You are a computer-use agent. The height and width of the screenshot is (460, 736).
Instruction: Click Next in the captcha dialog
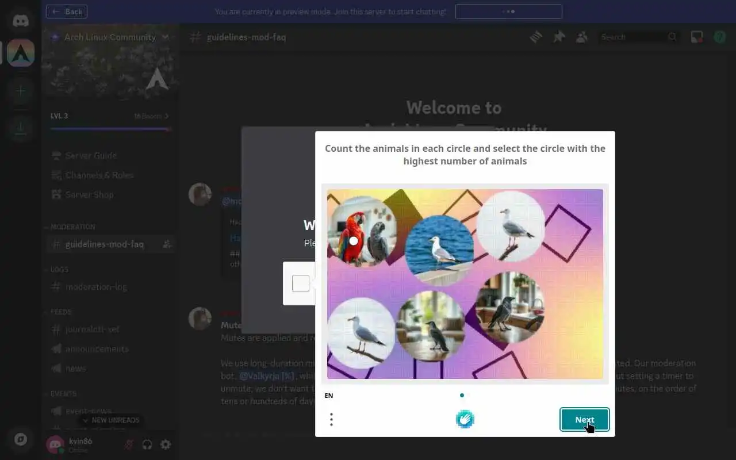click(x=585, y=419)
